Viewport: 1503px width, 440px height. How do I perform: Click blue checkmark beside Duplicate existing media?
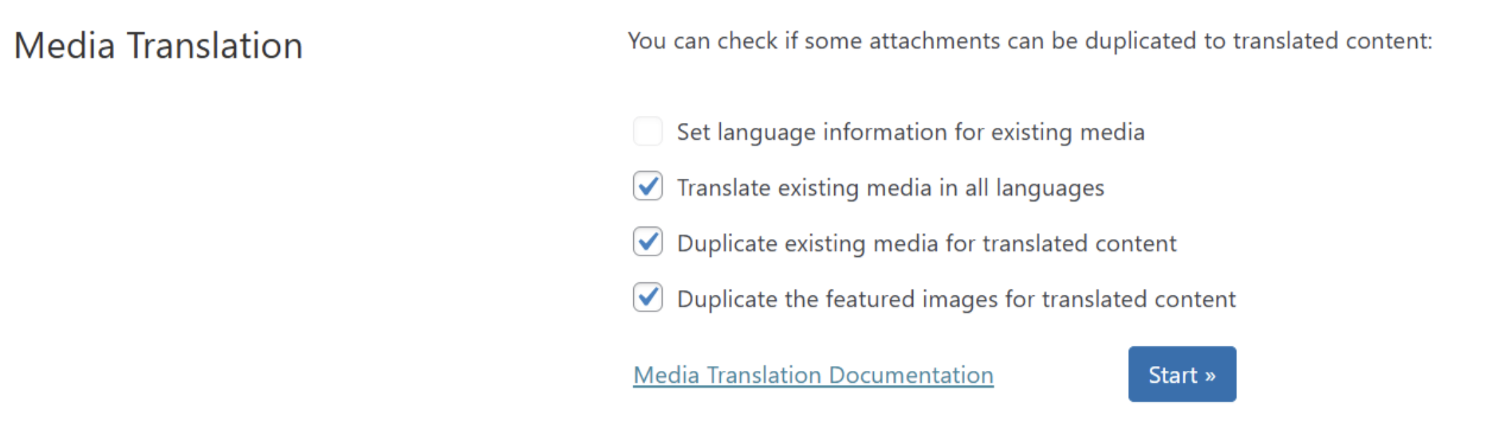click(x=648, y=242)
